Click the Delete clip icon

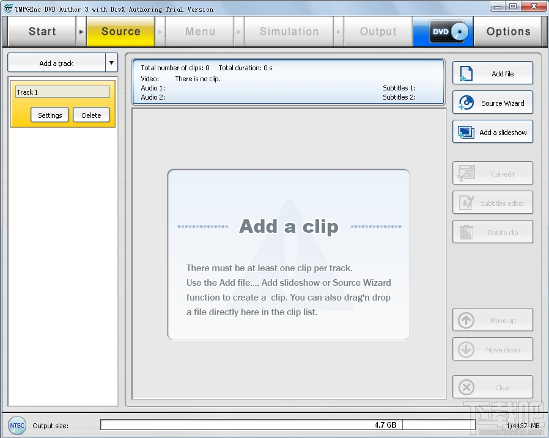pos(465,232)
